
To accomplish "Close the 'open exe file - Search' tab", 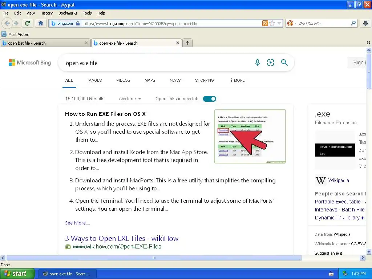I will 177,43.
